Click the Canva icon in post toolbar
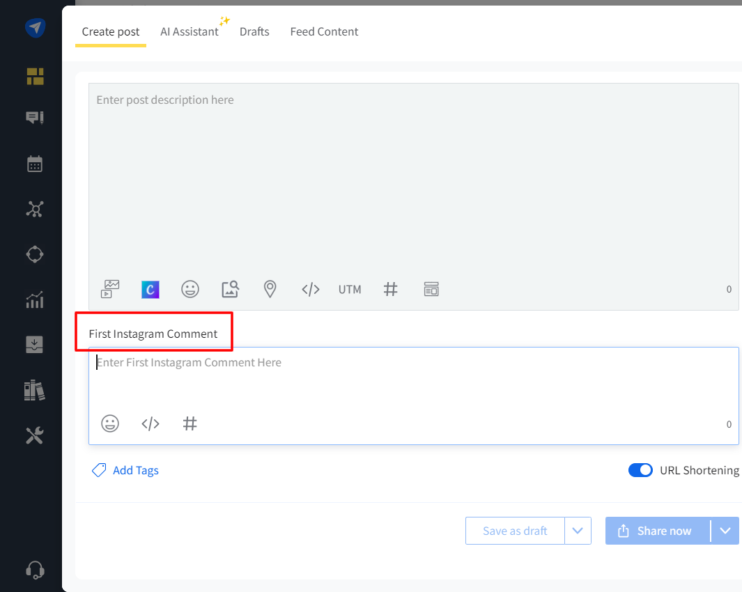The height and width of the screenshot is (592, 742). click(150, 289)
